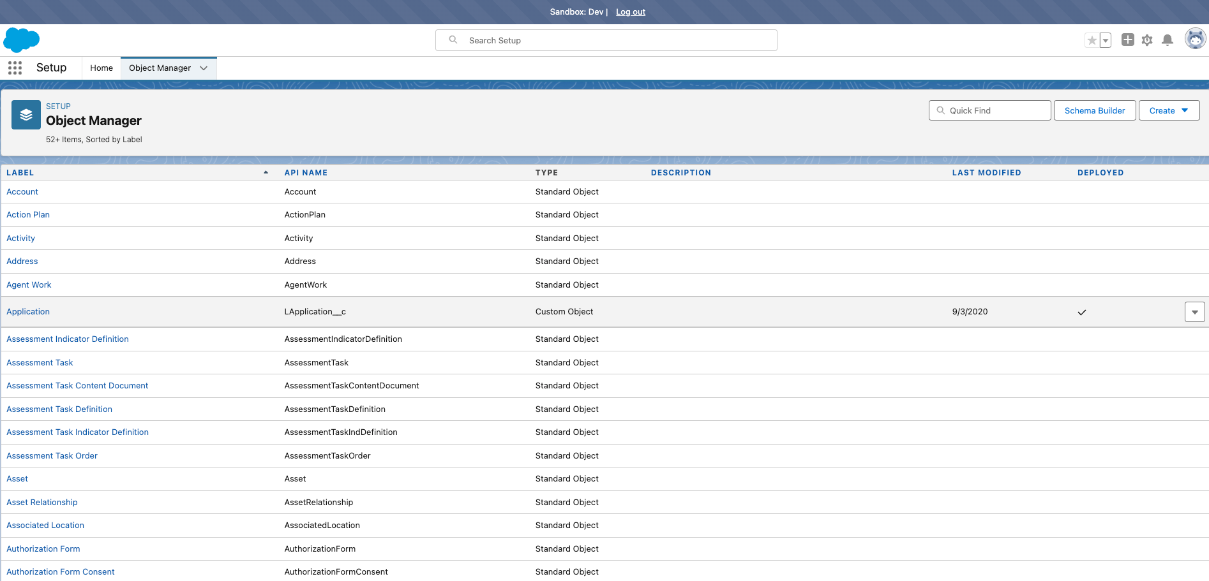This screenshot has width=1209, height=581.
Task: Click the 9/3/2020 last modified date
Action: (x=970, y=312)
